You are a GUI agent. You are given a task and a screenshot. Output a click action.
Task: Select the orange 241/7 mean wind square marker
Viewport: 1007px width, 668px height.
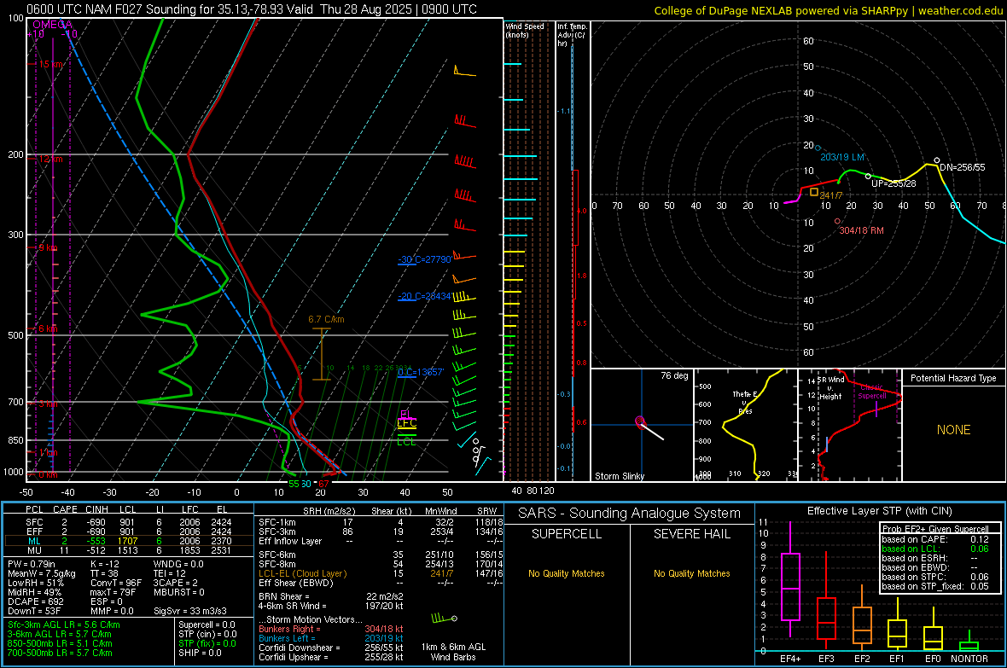point(813,192)
